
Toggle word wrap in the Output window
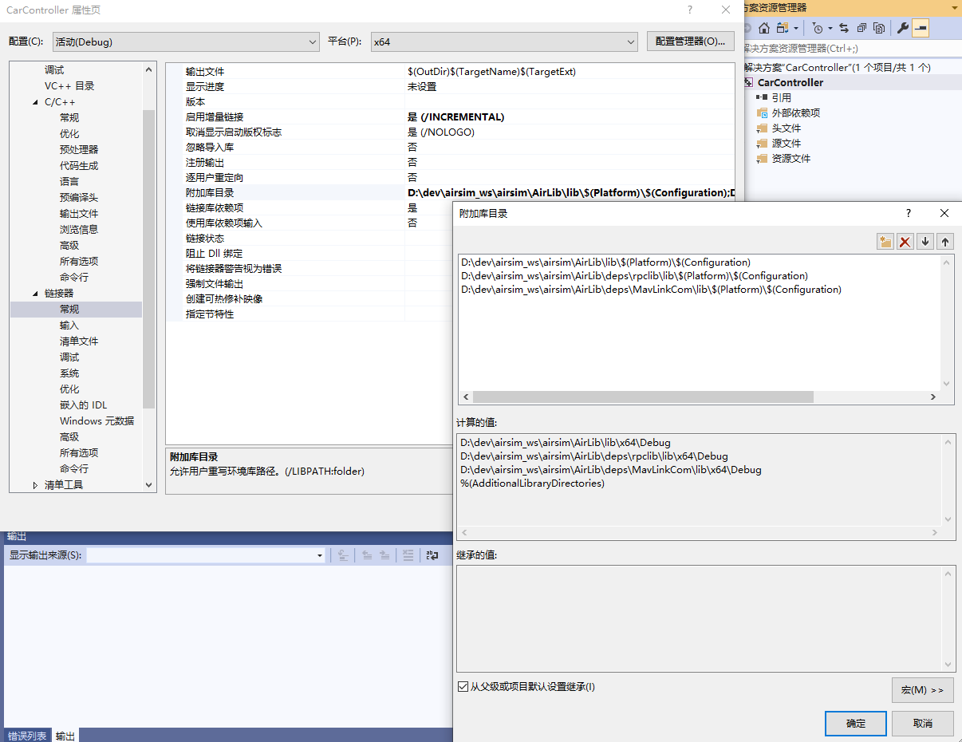tap(431, 555)
